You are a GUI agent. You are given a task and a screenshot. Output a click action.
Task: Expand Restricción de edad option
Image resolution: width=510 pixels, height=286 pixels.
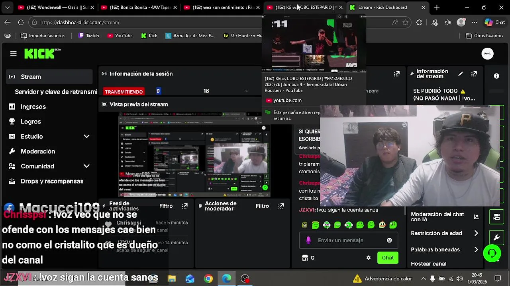click(476, 233)
